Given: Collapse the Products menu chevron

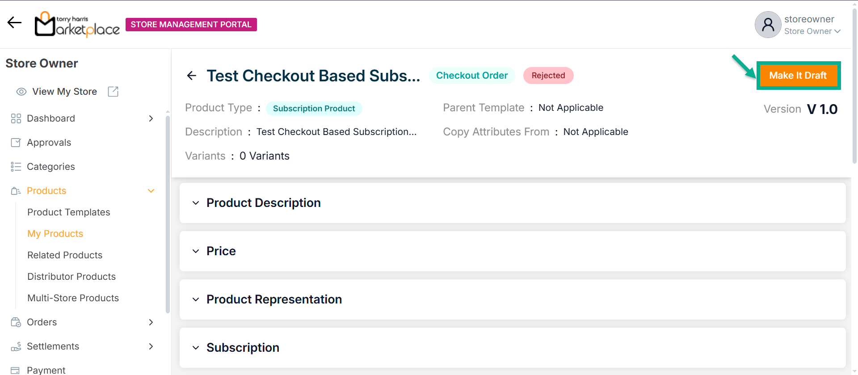Looking at the screenshot, I should click(151, 191).
